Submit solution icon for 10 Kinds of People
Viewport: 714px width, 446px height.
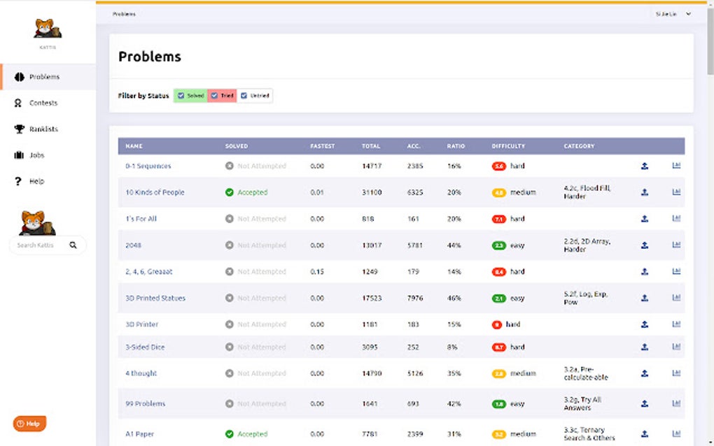pyautogui.click(x=644, y=192)
